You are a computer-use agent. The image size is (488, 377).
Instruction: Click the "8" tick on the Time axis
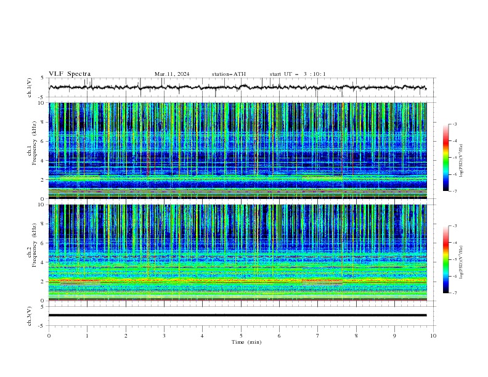356,336
